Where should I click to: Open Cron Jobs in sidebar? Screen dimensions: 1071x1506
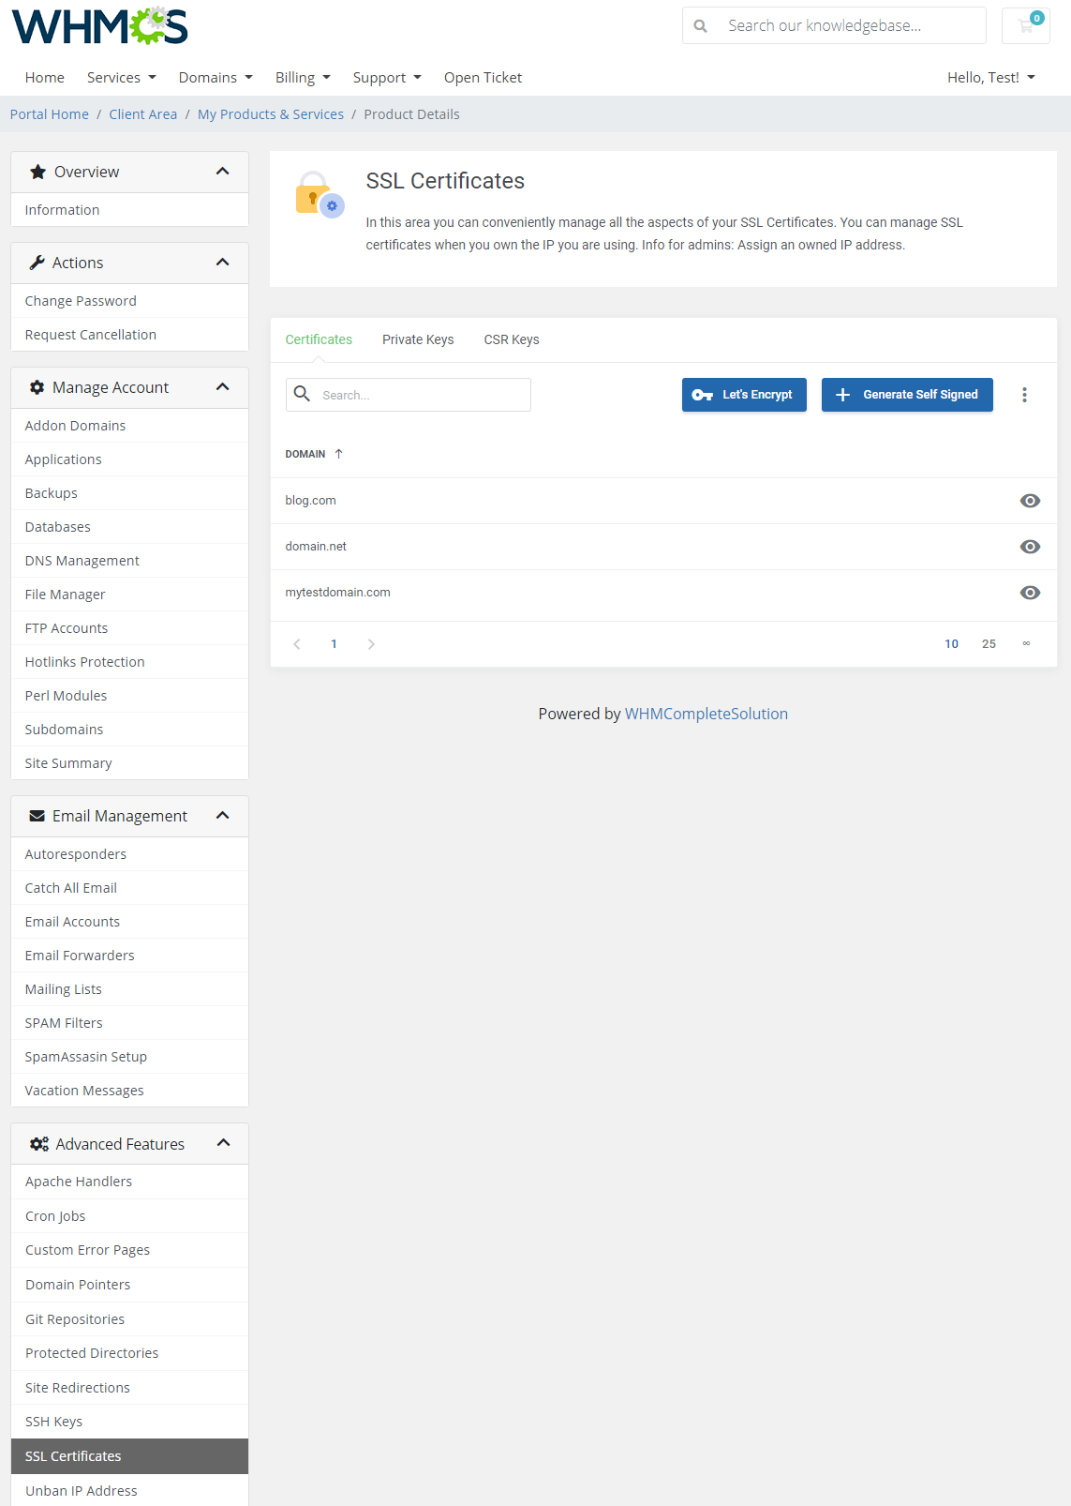click(129, 1216)
